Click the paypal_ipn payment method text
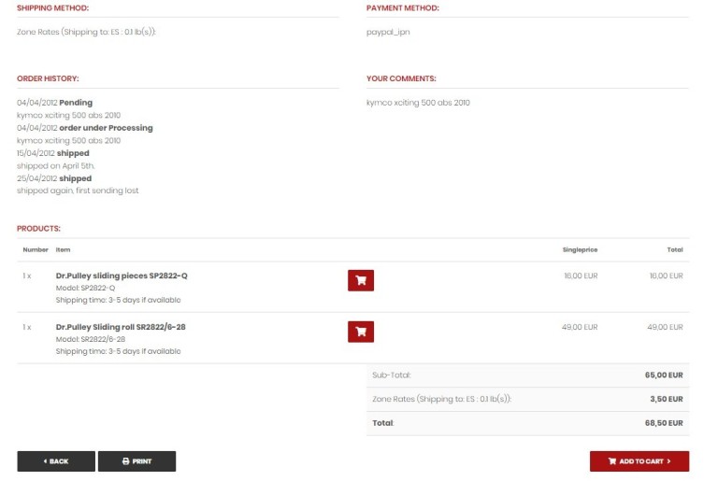The height and width of the screenshot is (481, 718). pos(388,32)
